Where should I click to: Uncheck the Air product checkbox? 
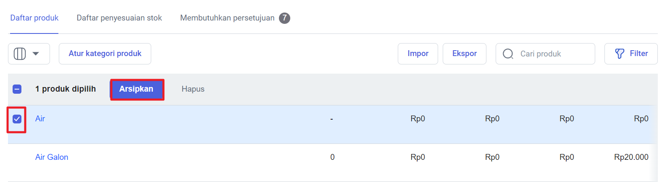pos(17,119)
